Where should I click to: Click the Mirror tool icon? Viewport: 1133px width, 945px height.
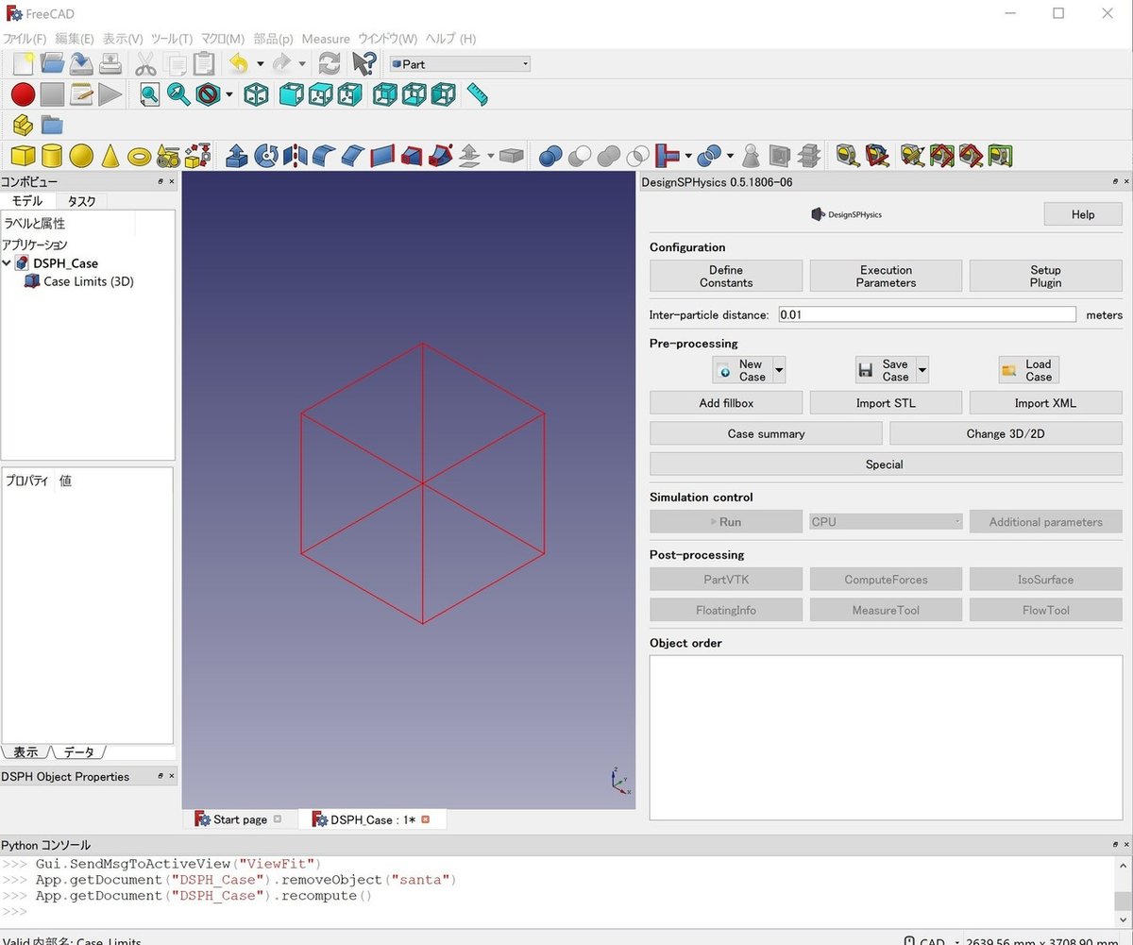[296, 156]
